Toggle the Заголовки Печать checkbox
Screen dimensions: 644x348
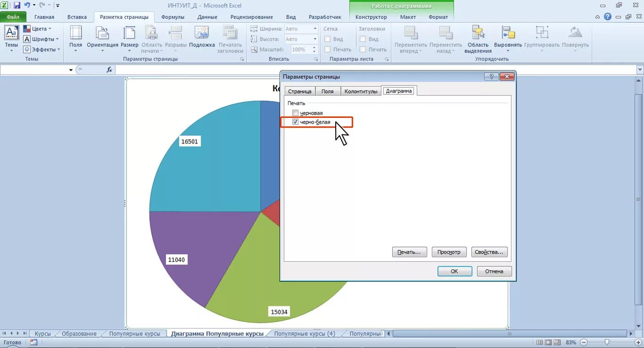tap(363, 50)
